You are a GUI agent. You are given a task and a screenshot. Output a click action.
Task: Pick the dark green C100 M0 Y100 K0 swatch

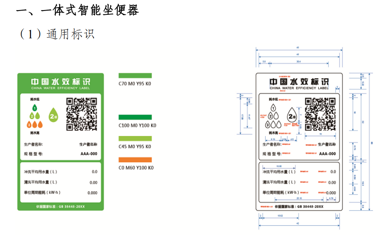point(135,117)
